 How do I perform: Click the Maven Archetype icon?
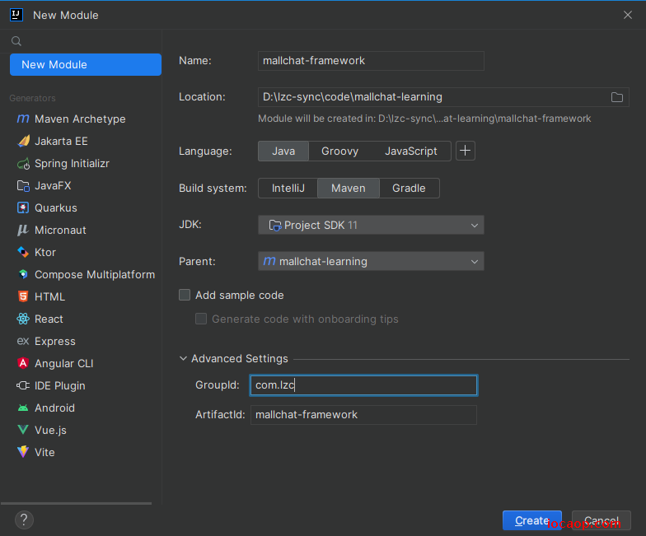pos(23,119)
